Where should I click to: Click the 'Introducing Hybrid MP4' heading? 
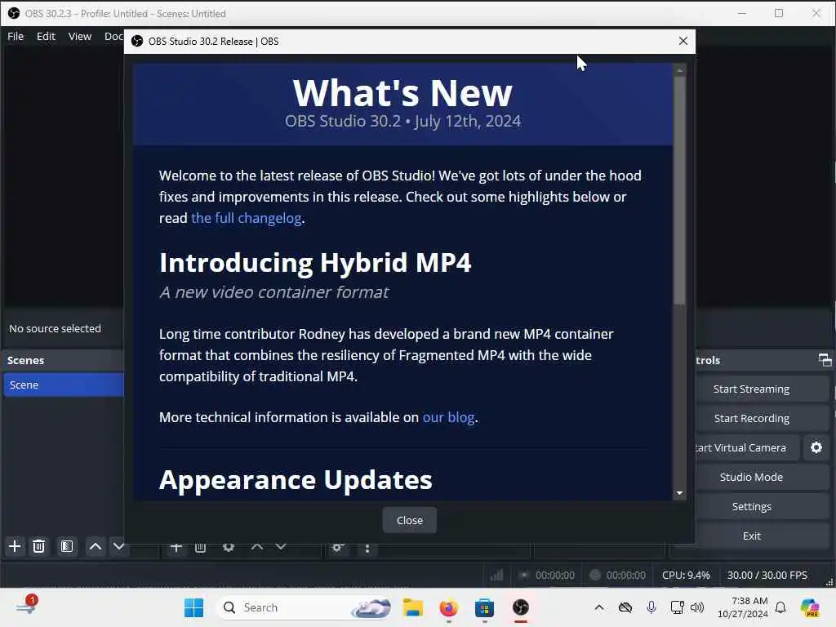click(315, 262)
